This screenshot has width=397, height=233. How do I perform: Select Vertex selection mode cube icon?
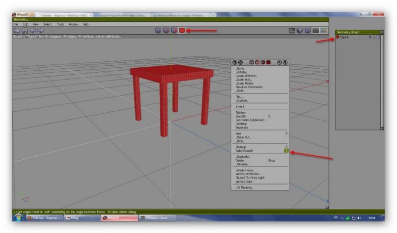coord(158,31)
